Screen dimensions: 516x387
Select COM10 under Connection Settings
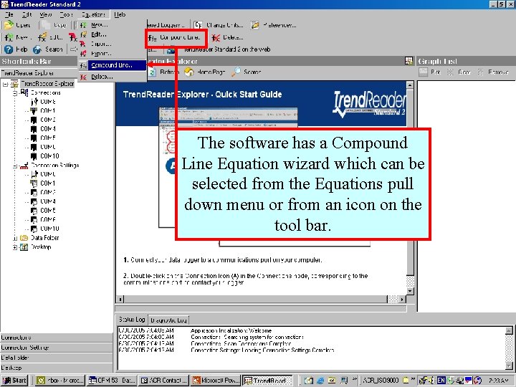click(49, 229)
